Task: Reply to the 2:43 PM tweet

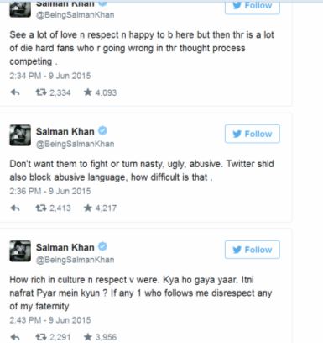Action: tap(15, 337)
